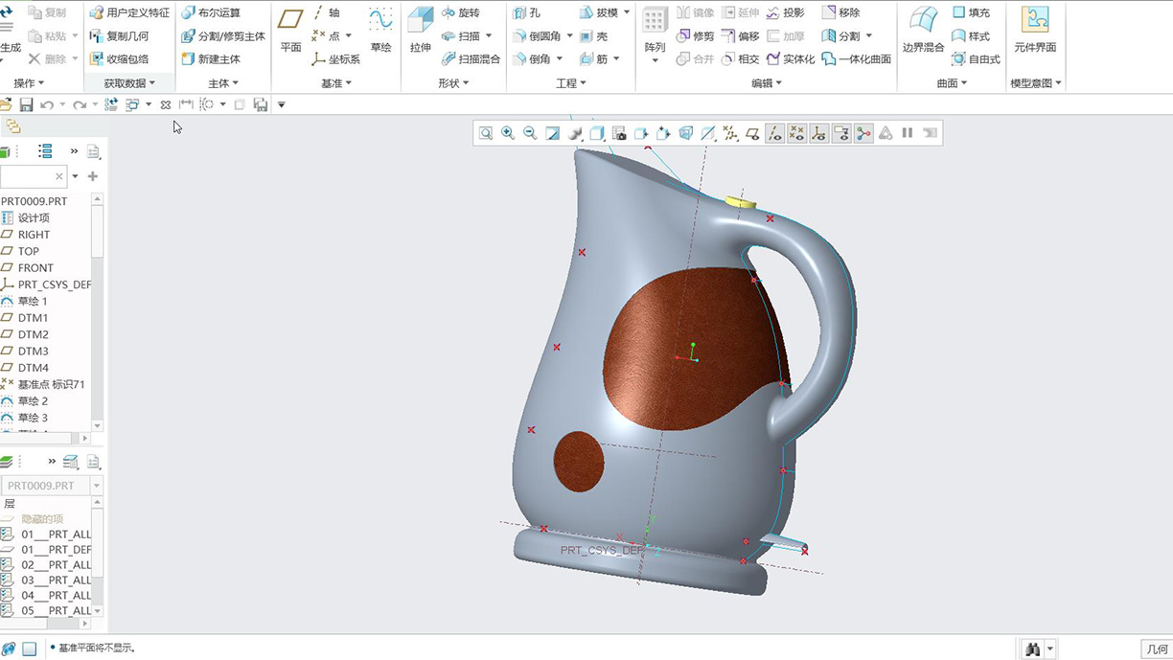
Task: Click the binoculars find icon in status bar
Action: [x=1032, y=649]
